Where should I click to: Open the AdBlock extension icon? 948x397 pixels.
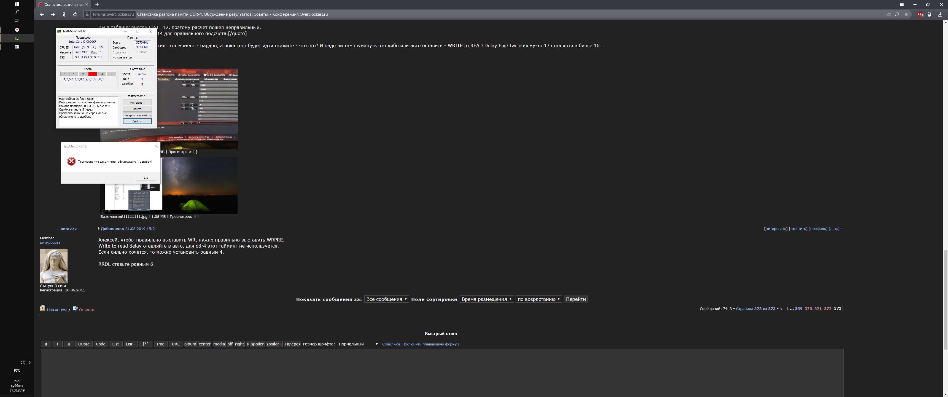click(920, 14)
